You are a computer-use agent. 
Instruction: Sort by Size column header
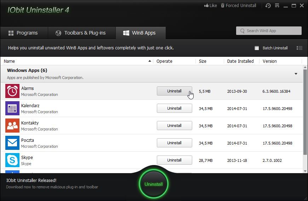210,61
